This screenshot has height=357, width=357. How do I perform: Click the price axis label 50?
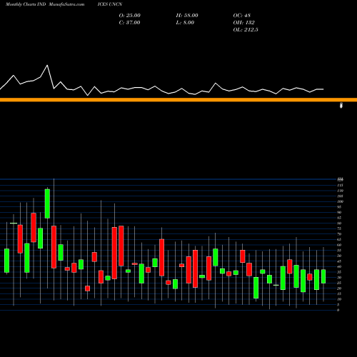pos(339,256)
